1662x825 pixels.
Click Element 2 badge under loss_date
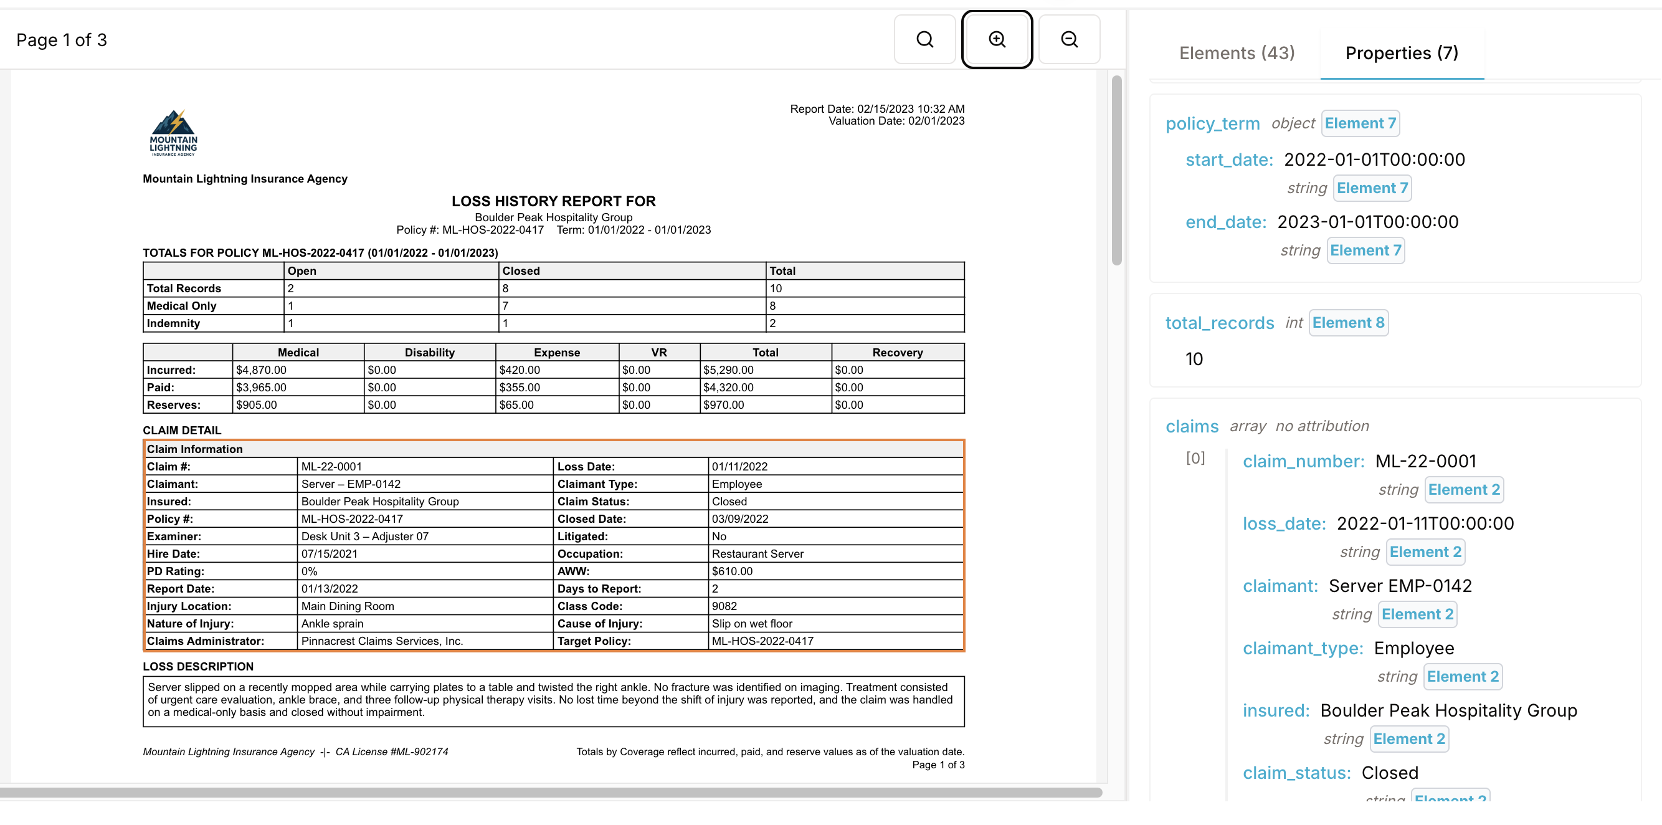(x=1425, y=552)
